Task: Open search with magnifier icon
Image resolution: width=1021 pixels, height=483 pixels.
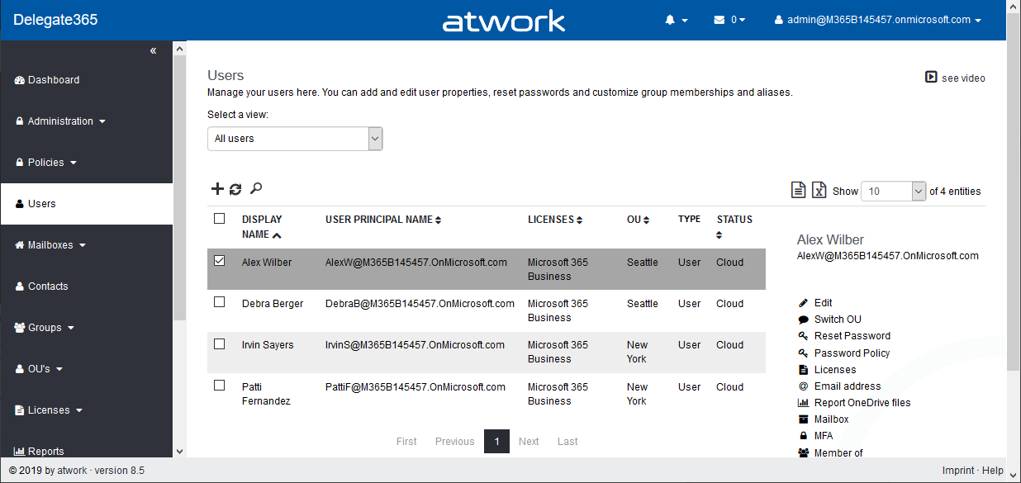Action: coord(256,189)
